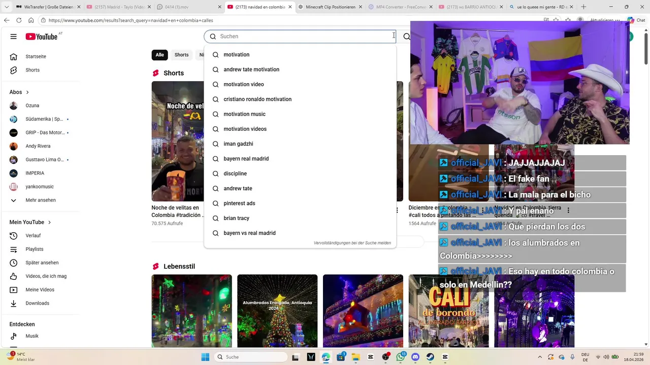Select suggestion "andrew tate motivation"
The width and height of the screenshot is (650, 365).
(300, 69)
